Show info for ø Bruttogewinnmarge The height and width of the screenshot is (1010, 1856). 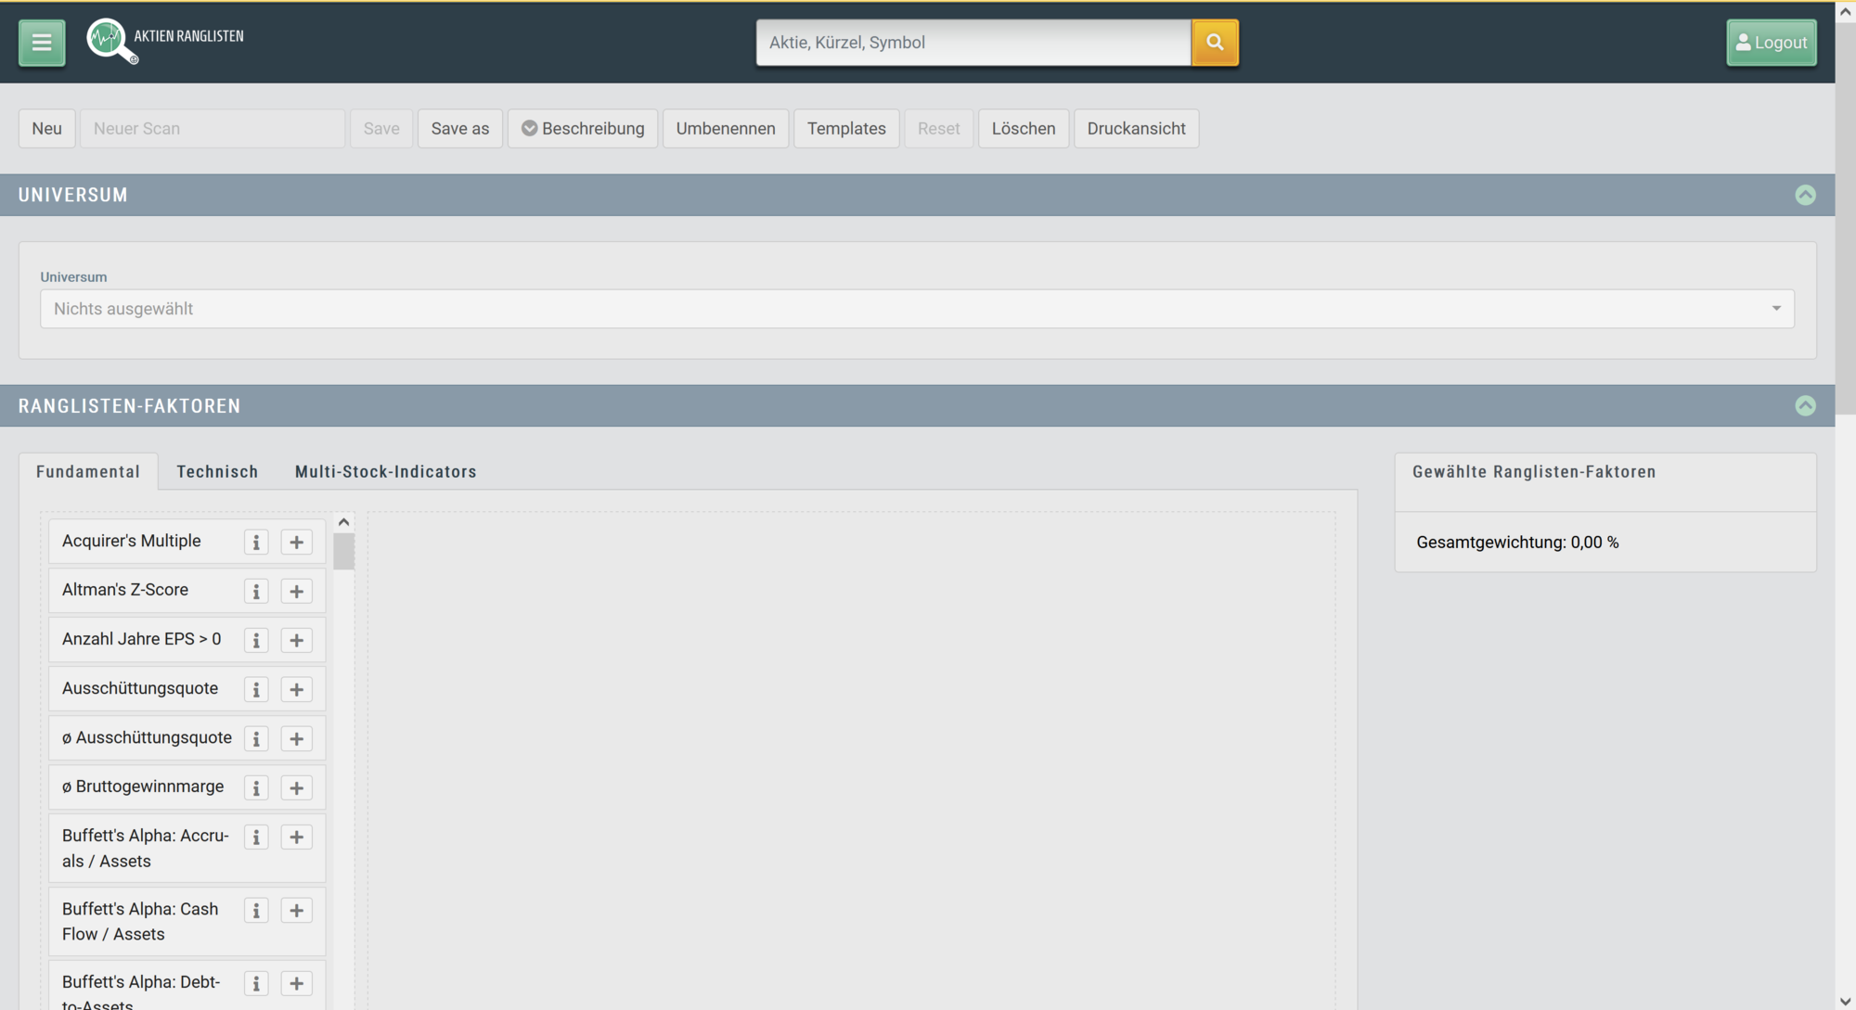point(256,788)
